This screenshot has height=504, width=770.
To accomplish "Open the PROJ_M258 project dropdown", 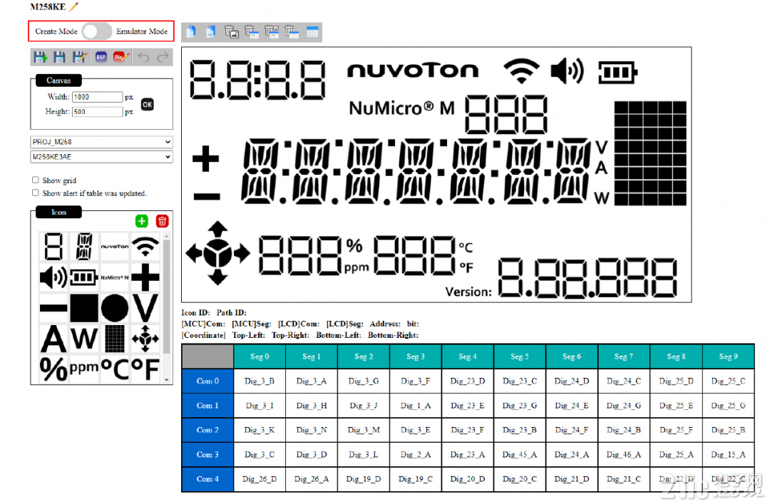I will tap(102, 142).
